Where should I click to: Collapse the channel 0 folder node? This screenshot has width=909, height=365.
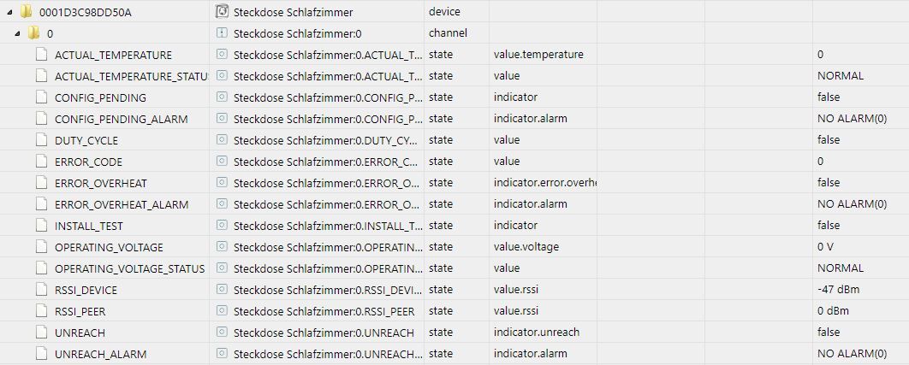point(18,33)
